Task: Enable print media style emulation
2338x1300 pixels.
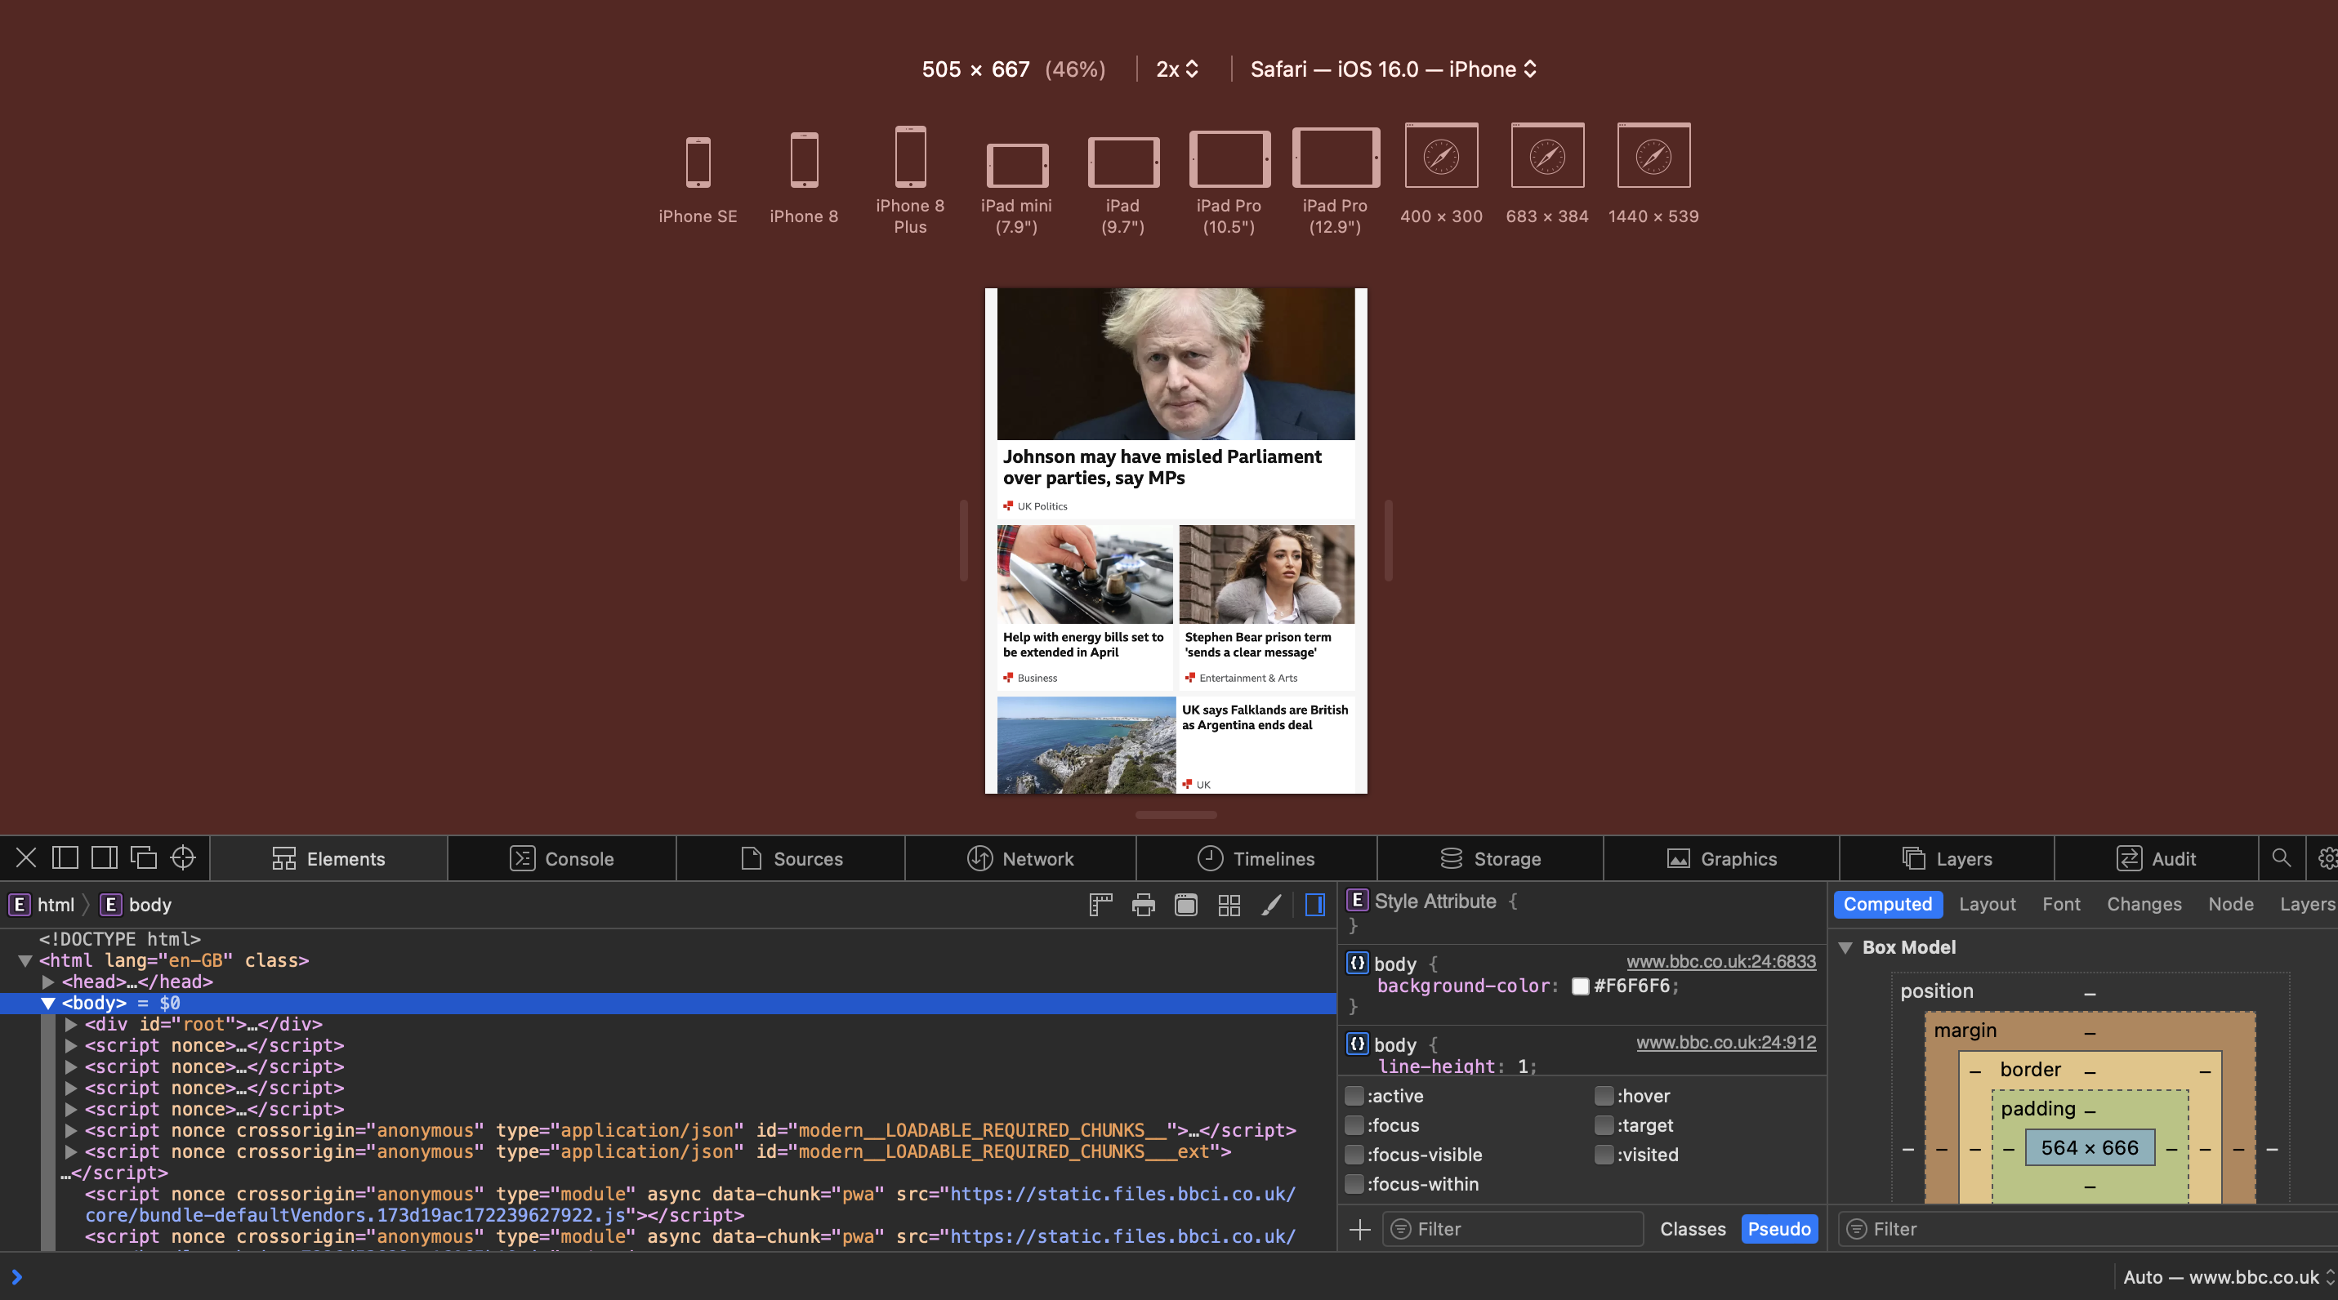Action: [1143, 905]
